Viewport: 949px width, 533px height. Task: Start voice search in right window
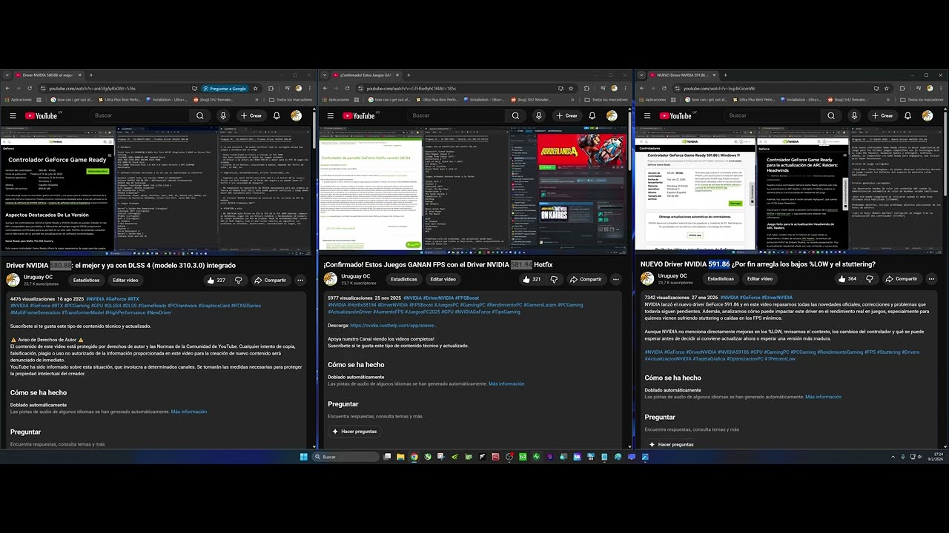coord(855,115)
